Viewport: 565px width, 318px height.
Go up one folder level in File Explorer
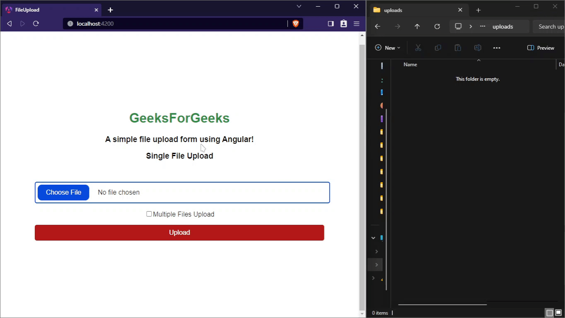click(x=417, y=26)
